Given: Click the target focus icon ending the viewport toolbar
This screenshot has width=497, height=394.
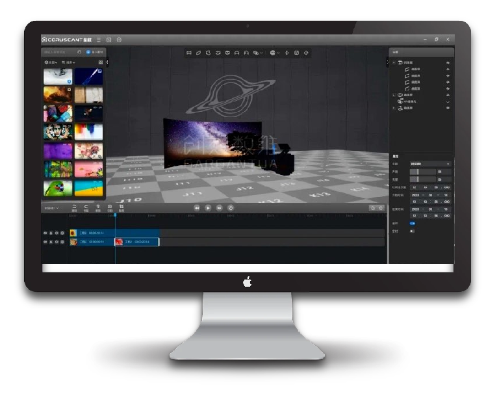Looking at the screenshot, I should [306, 53].
